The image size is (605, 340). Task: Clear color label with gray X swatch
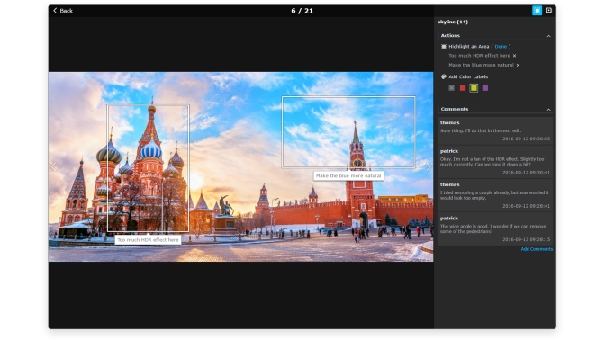451,88
